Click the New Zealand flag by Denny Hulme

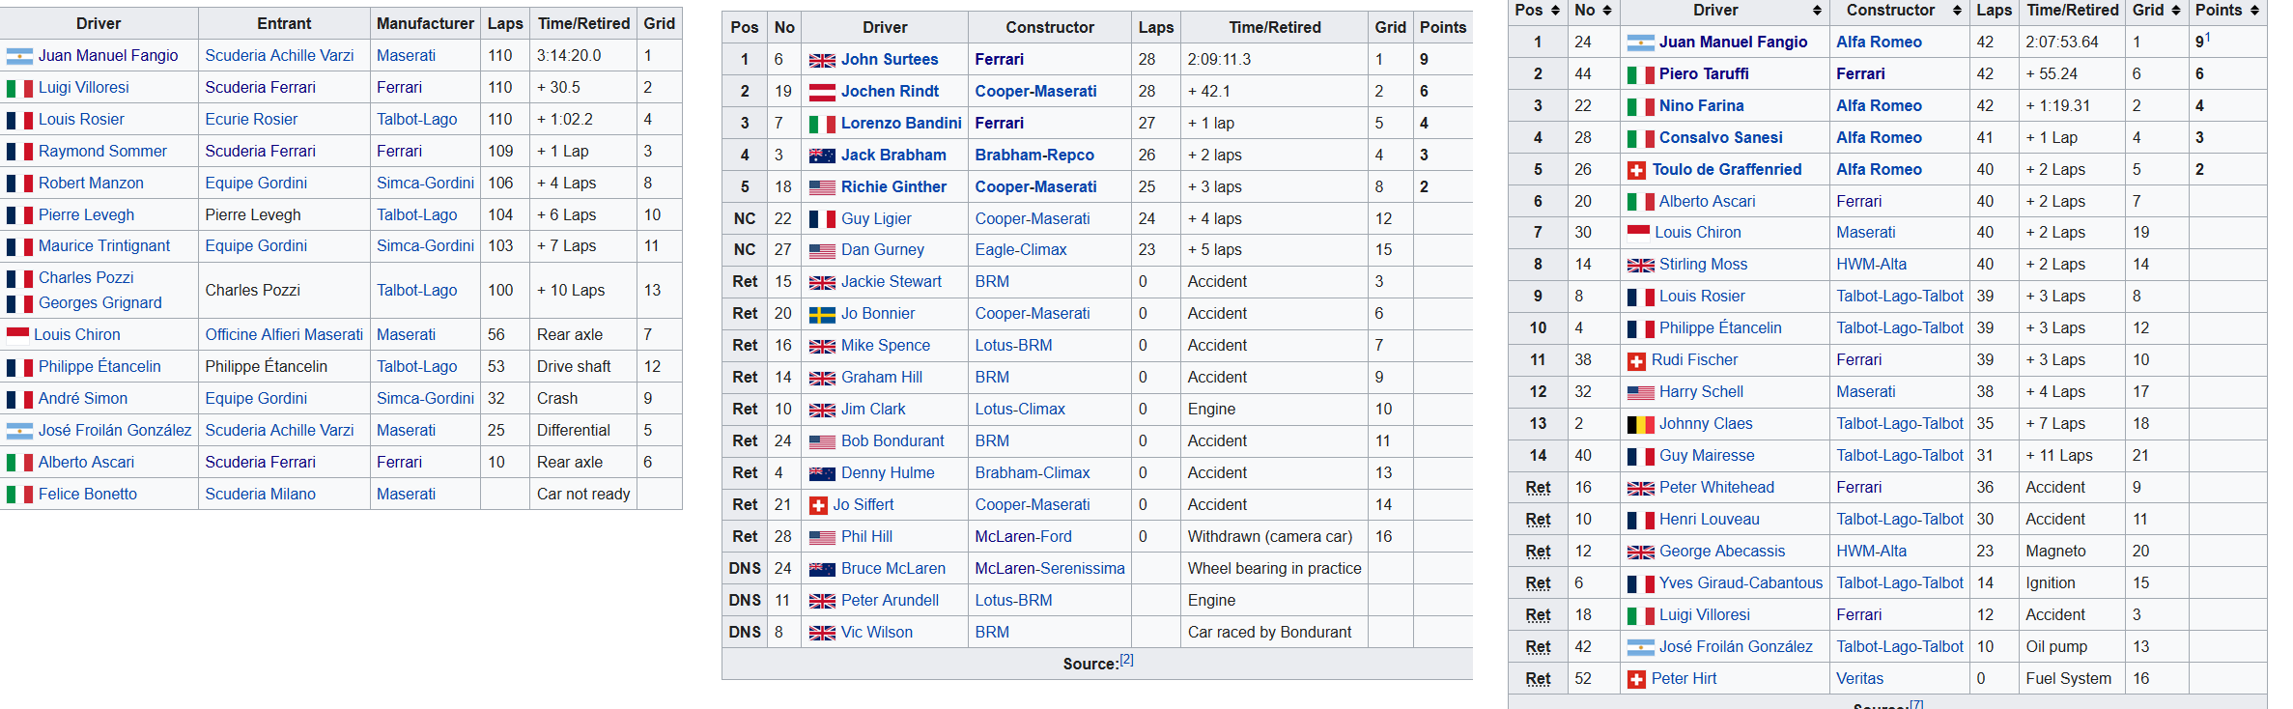click(822, 473)
